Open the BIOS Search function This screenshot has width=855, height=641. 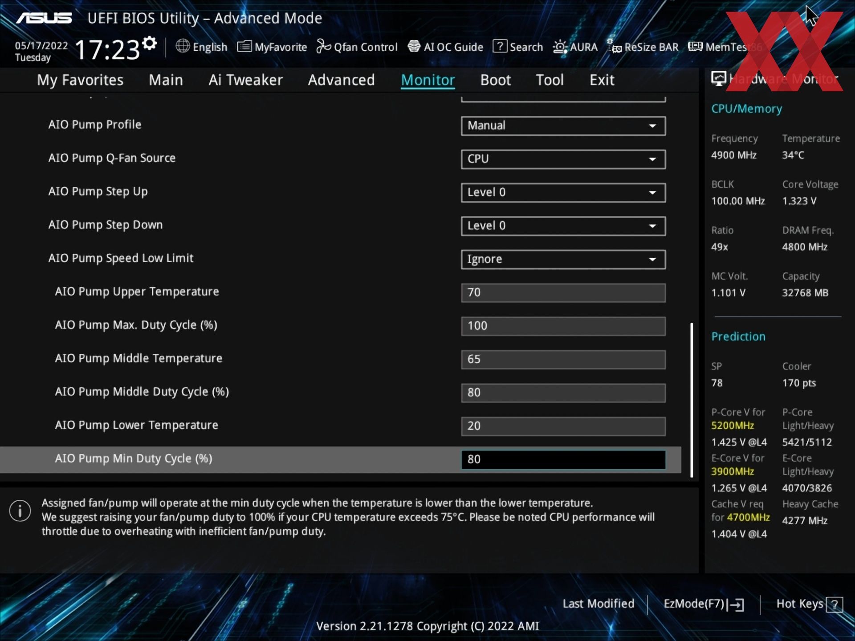pos(518,47)
